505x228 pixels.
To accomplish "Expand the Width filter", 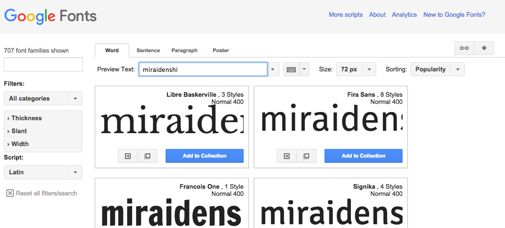I will (20, 144).
